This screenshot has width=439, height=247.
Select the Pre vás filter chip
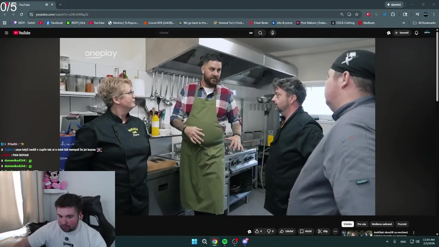[x=361, y=224]
